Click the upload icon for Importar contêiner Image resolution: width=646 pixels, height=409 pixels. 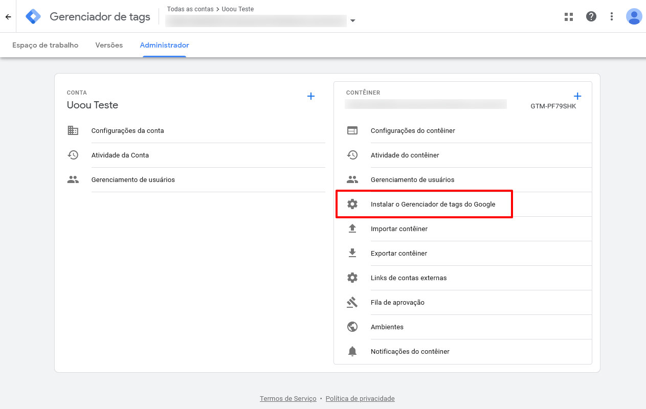[x=352, y=229]
